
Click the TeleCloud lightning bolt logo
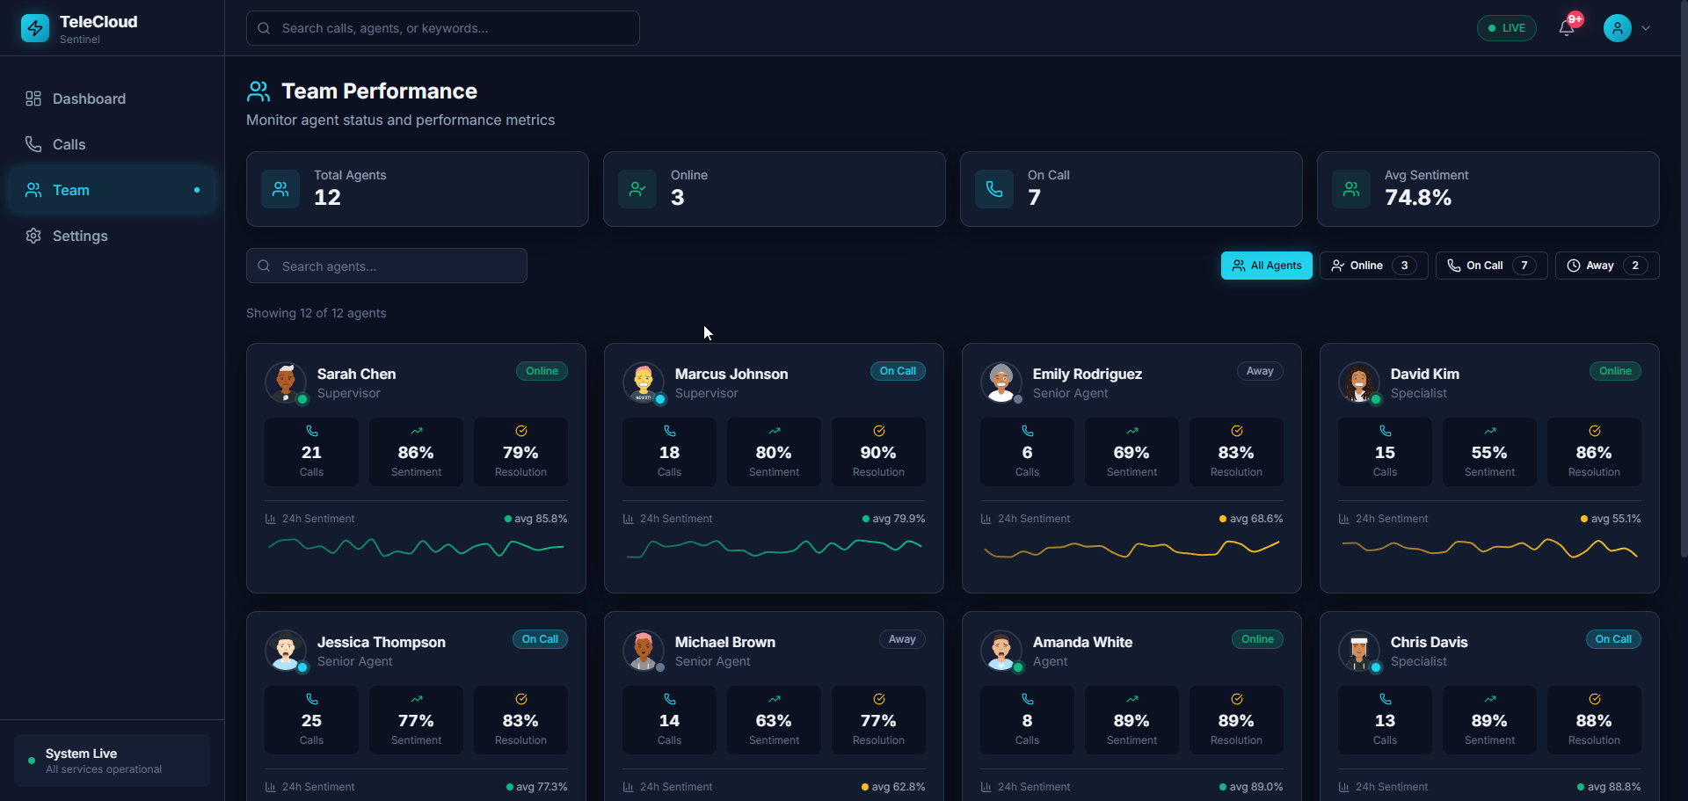[x=35, y=28]
